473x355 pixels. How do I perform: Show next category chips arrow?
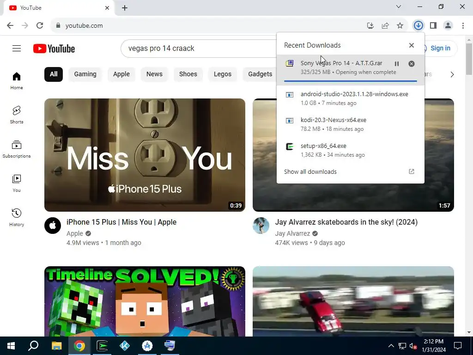coord(452,74)
